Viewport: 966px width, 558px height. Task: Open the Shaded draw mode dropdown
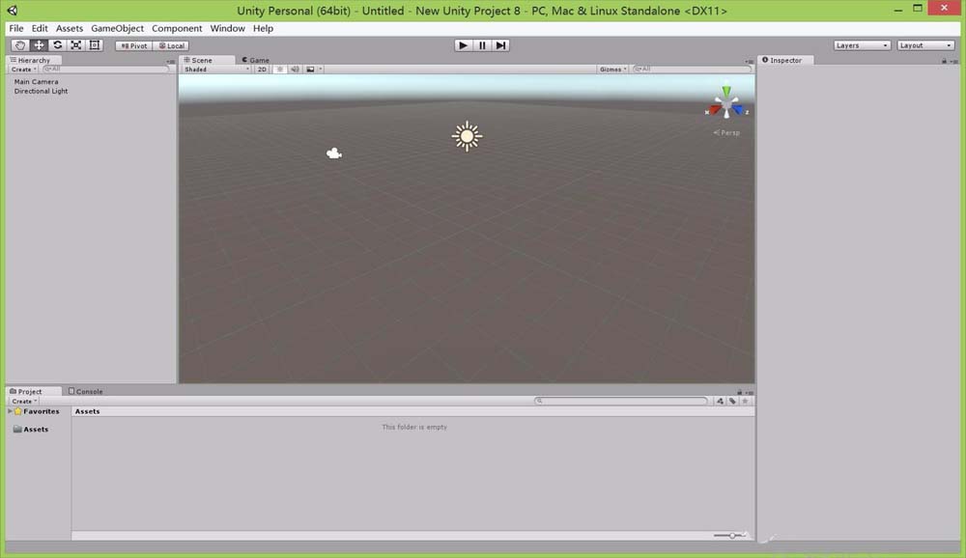pos(216,69)
